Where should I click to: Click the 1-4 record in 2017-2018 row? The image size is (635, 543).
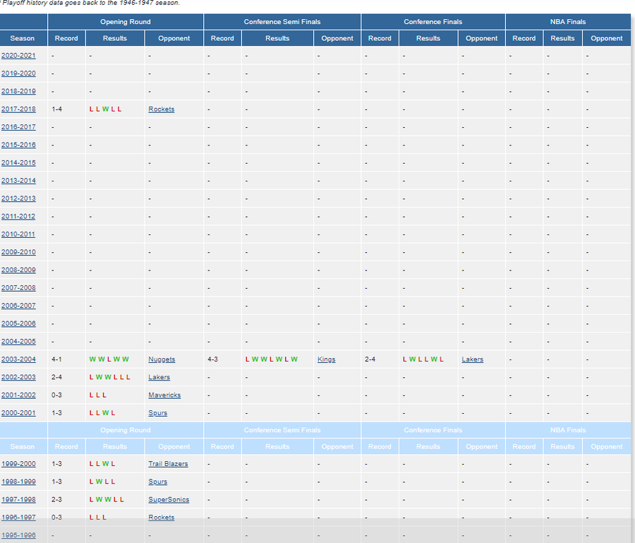(56, 109)
